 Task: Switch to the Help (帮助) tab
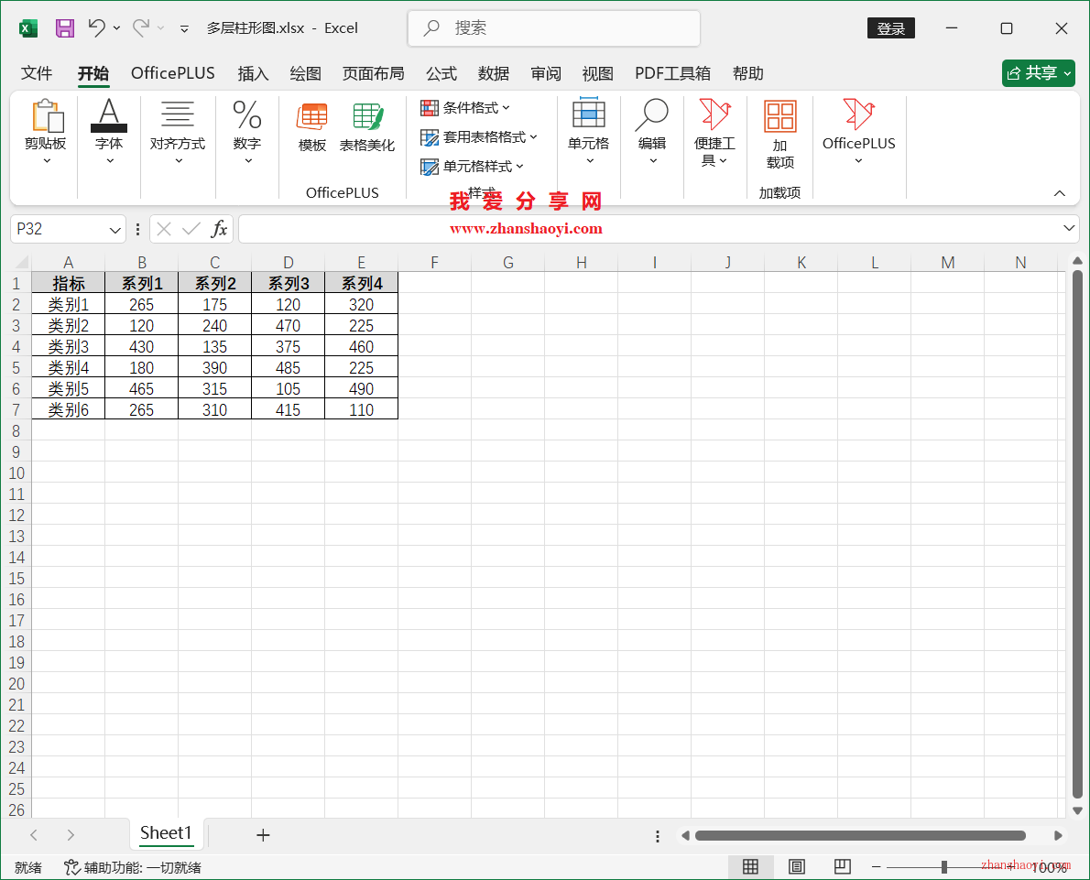tap(748, 73)
